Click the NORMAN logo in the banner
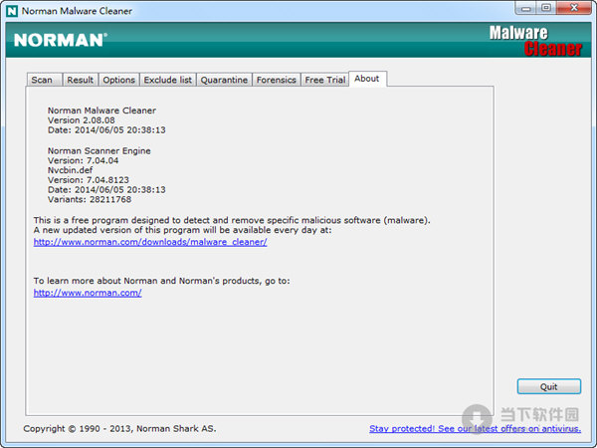This screenshot has width=597, height=448. pos(60,40)
